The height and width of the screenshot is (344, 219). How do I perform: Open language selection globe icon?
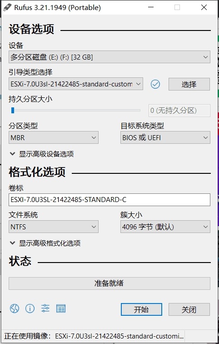[x=15, y=309]
